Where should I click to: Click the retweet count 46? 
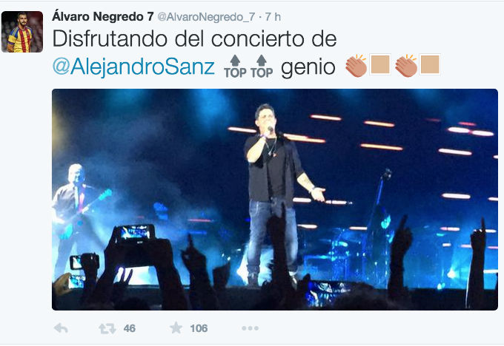[x=129, y=328]
